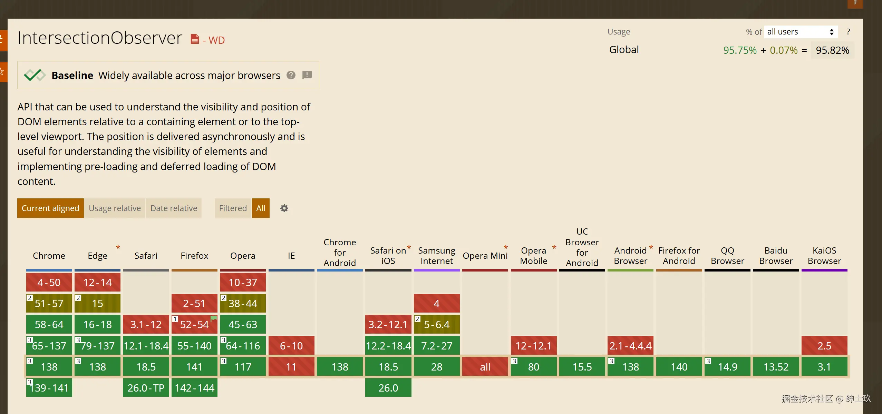Viewport: 882px width, 414px height.
Task: Select the Filtered tab
Action: point(233,208)
